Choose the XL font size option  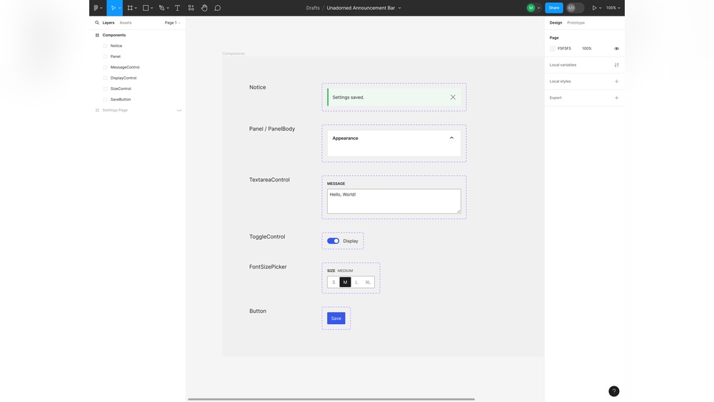(x=368, y=282)
